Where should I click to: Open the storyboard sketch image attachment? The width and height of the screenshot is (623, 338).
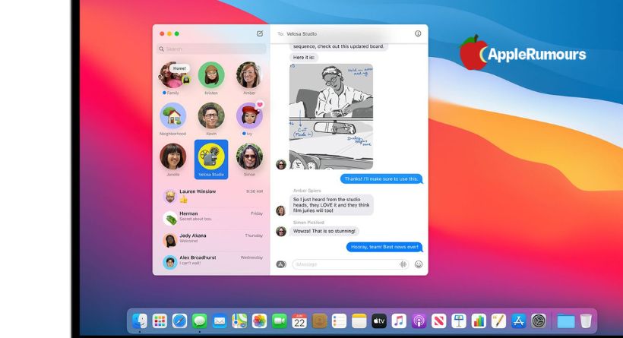(x=331, y=117)
